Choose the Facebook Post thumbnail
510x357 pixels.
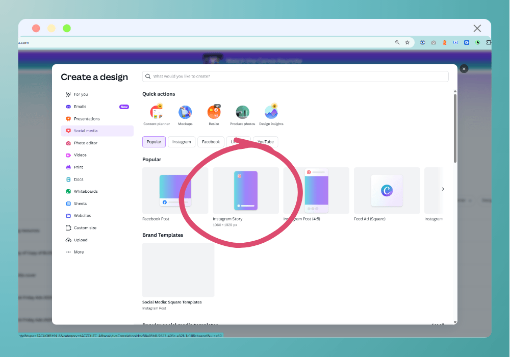[x=175, y=191]
